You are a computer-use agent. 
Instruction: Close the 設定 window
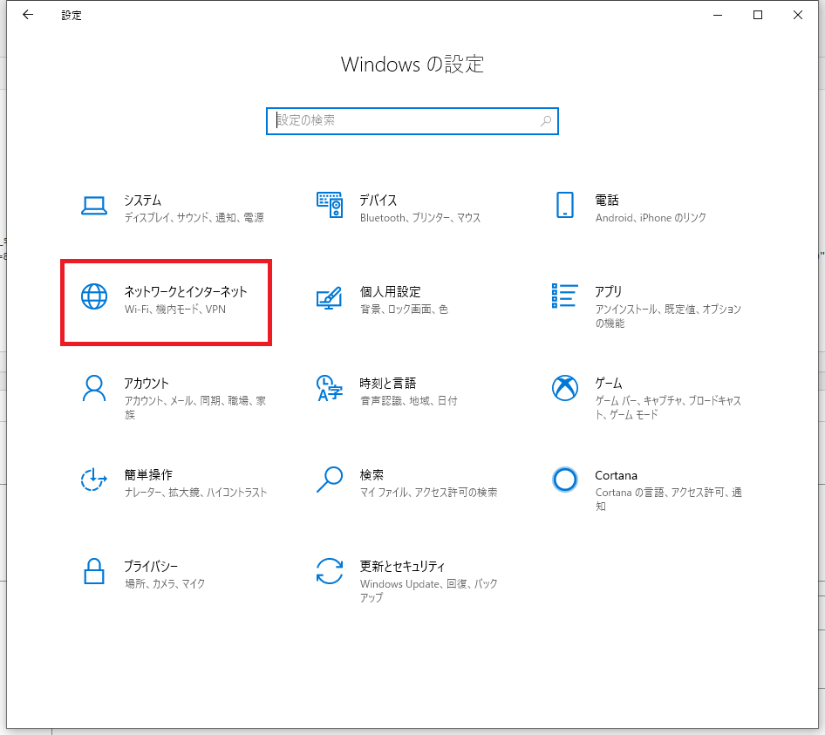(798, 15)
